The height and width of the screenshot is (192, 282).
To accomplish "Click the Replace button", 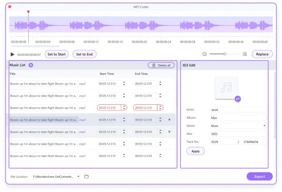I will point(262,54).
